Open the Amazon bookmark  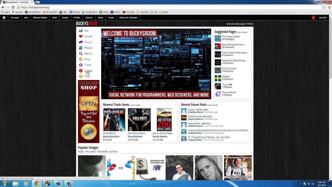[17, 12]
